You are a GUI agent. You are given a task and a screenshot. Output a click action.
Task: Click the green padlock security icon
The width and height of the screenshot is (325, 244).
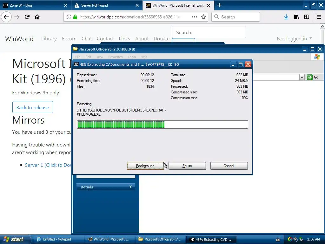coord(75,17)
